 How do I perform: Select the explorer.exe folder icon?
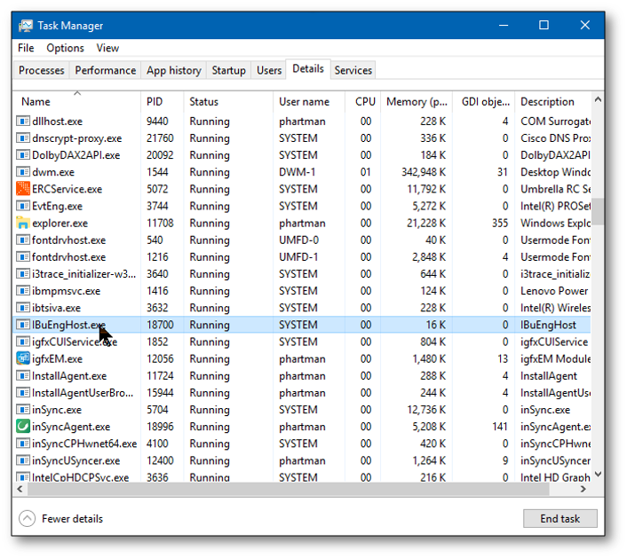(x=24, y=224)
